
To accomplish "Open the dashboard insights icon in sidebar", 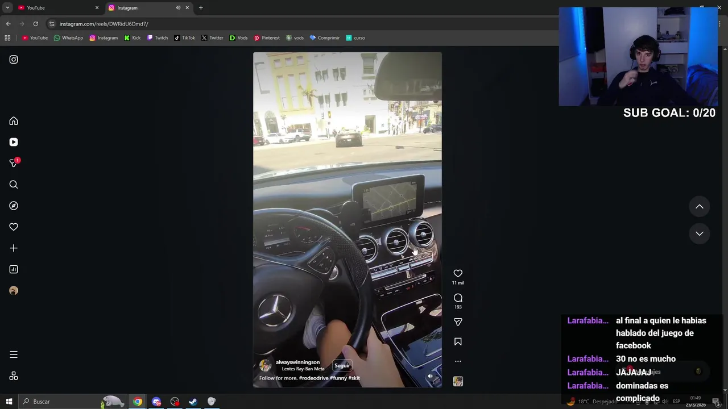I will click(14, 269).
